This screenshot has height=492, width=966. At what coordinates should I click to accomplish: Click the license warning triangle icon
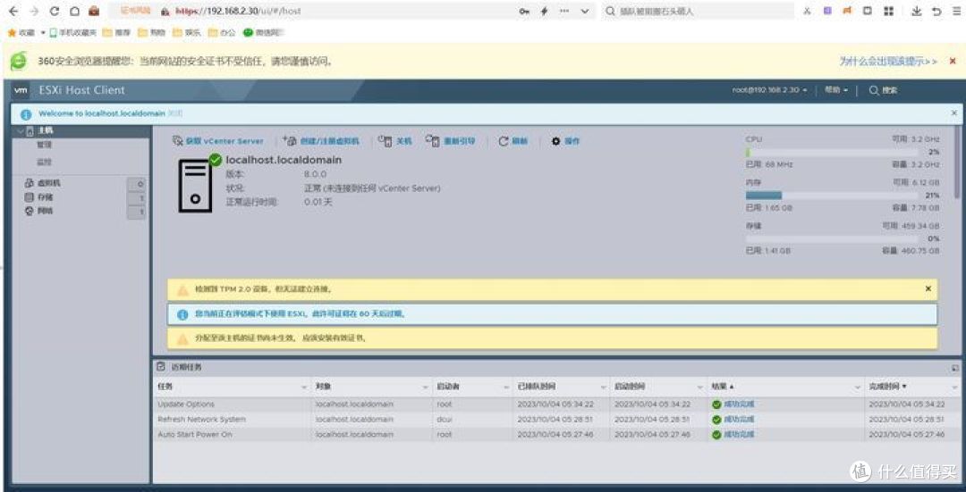pos(182,339)
